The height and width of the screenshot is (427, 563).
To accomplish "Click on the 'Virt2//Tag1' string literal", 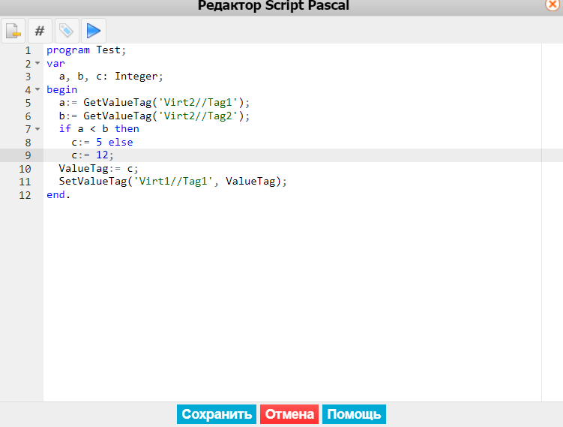I will point(198,103).
